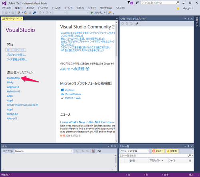The height and width of the screenshot is (177, 200).
Task: Click the green start debugging arrow
Action: point(92,13)
